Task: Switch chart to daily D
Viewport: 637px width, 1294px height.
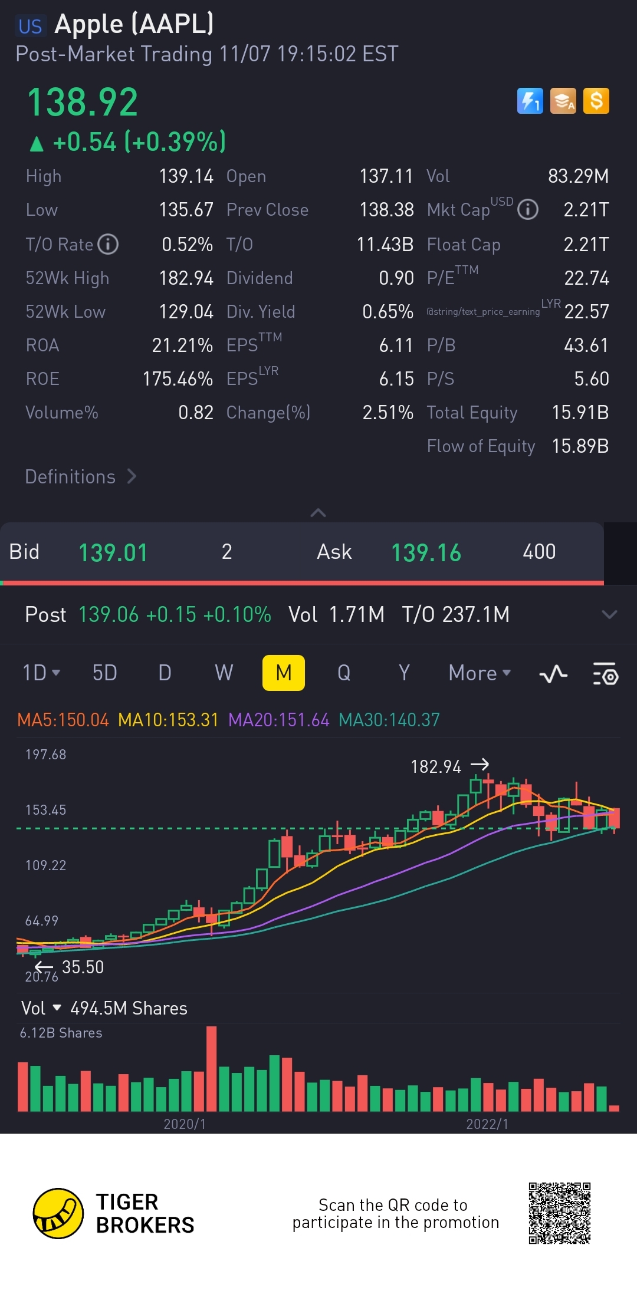Action: (165, 673)
